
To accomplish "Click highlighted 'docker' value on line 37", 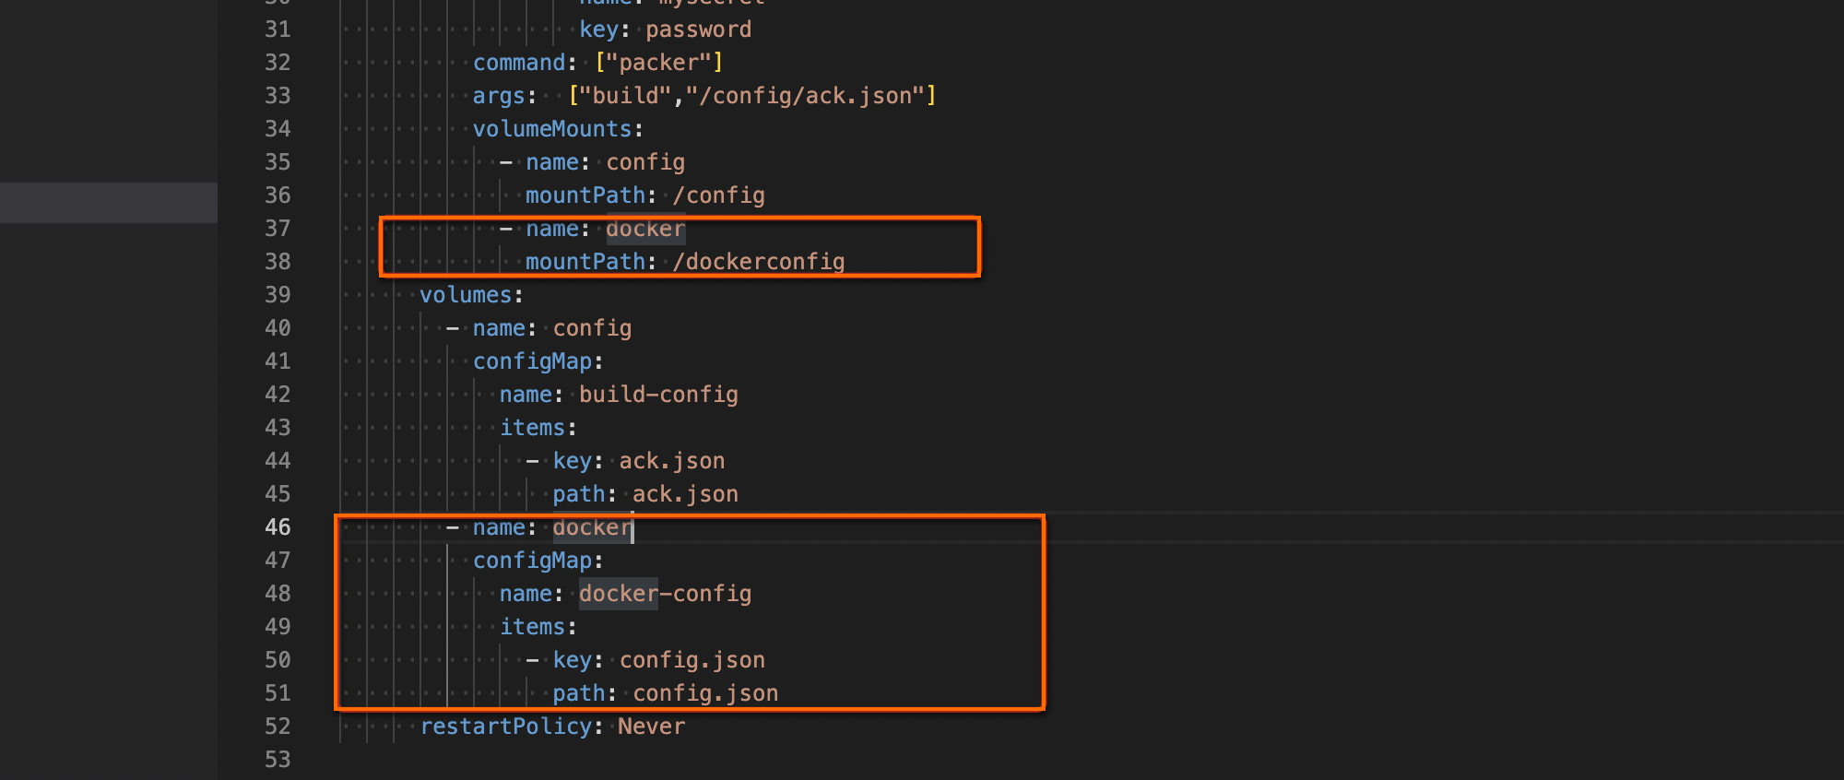I will point(645,229).
